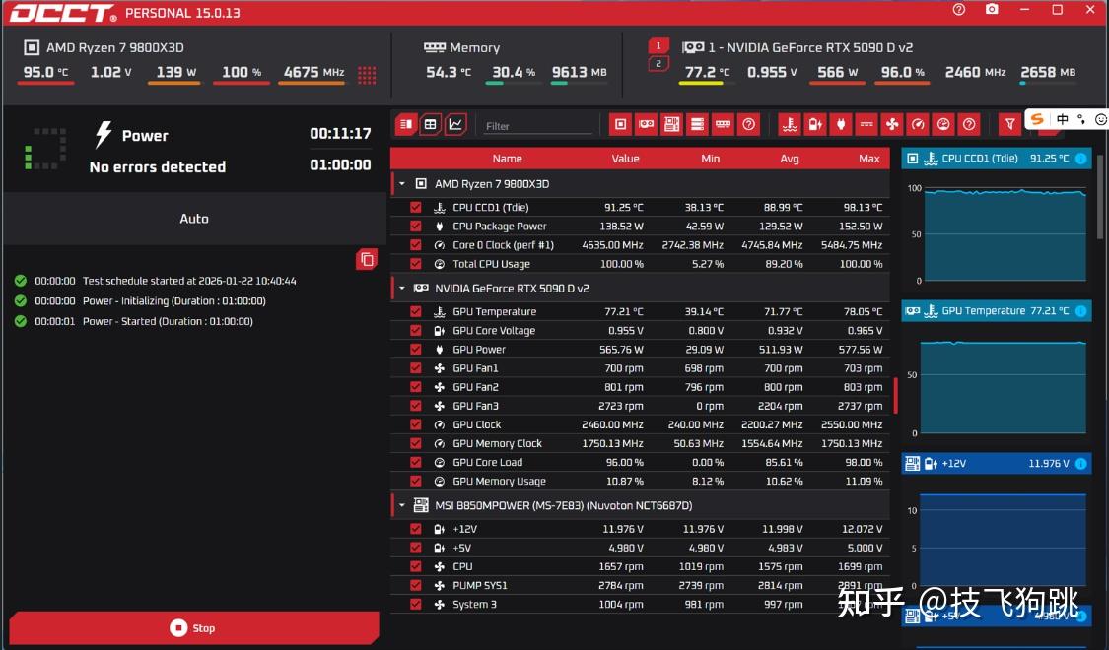The image size is (1109, 650).
Task: Uncheck the GPU Temperature checkbox
Action: 416,311
